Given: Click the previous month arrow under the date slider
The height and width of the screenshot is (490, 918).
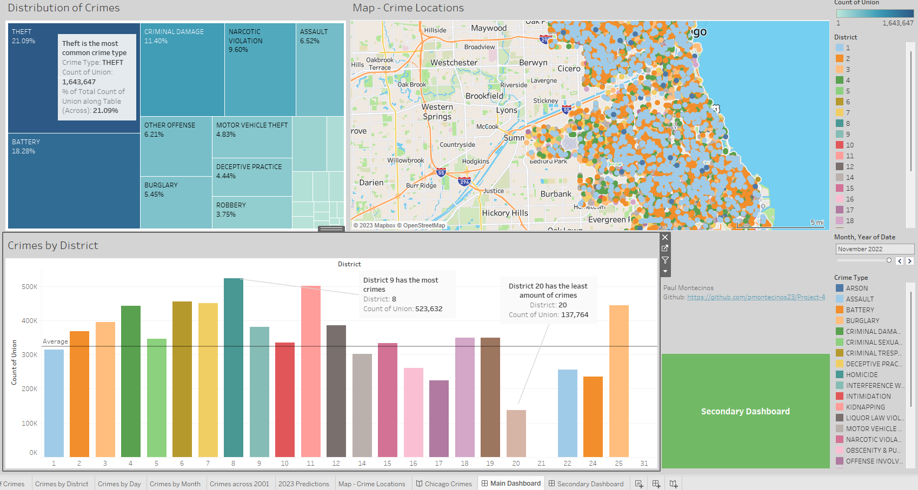Looking at the screenshot, I should [900, 260].
